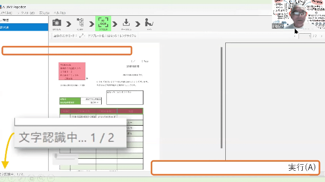The height and width of the screenshot is (182, 325).
Task: Click the data output download icon
Action: 126,23
